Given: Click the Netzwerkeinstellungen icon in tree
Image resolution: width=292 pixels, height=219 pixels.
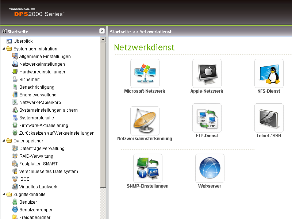Looking at the screenshot, I should click(15, 64).
